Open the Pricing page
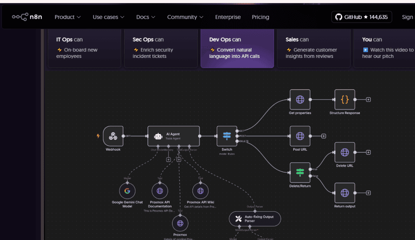This screenshot has height=240, width=415. tap(260, 17)
